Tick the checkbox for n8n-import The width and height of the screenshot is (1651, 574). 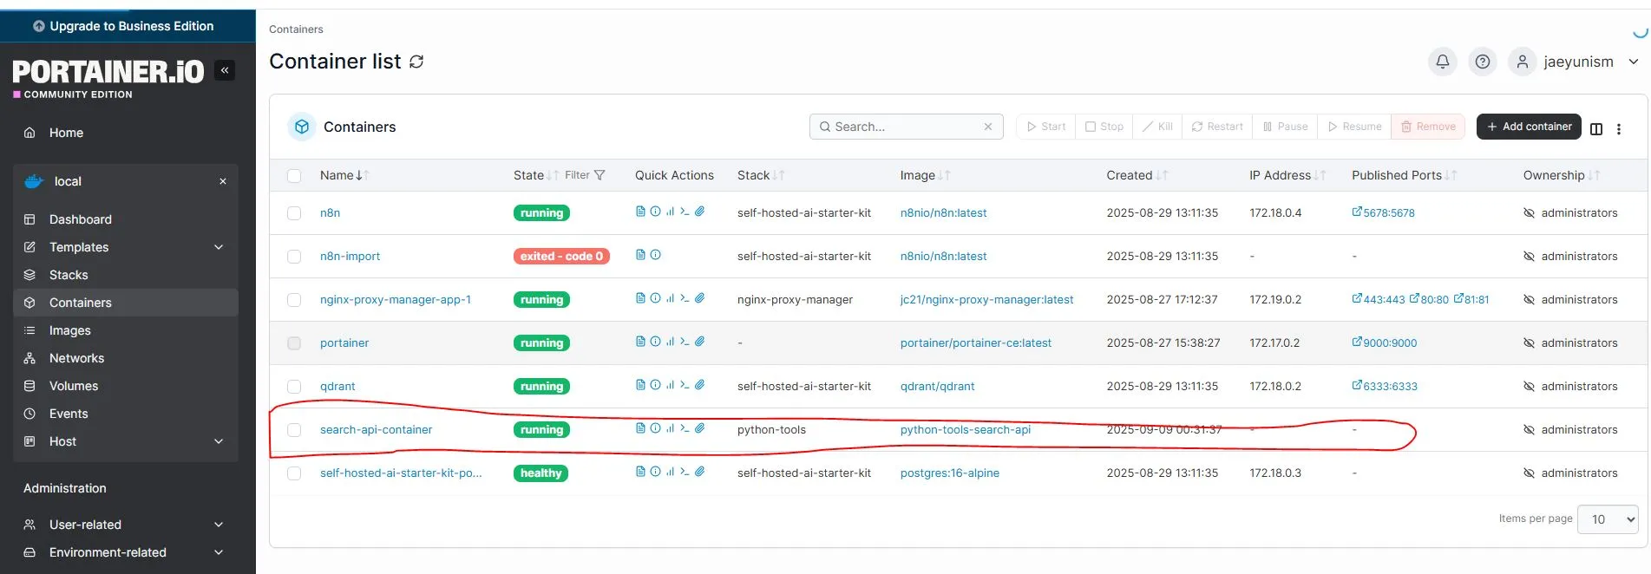294,257
